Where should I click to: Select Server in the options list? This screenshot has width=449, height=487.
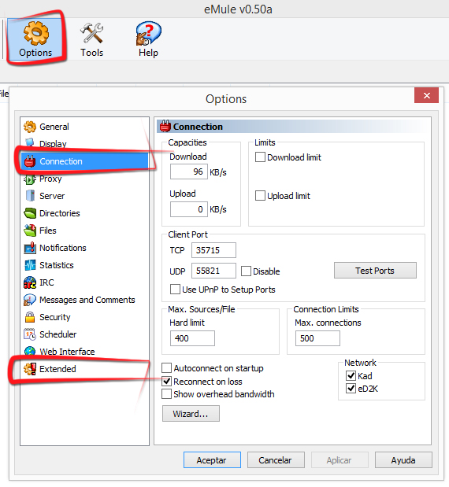point(52,196)
